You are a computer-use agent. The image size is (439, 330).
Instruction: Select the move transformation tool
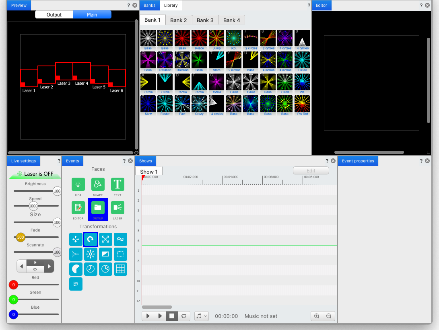76,239
